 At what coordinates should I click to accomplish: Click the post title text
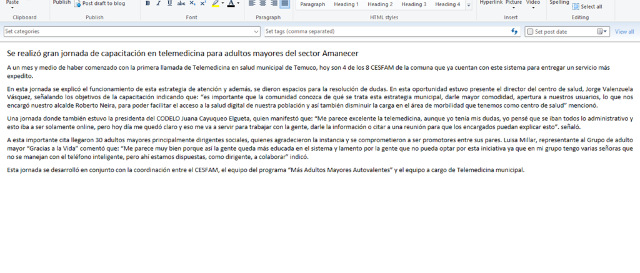point(182,54)
